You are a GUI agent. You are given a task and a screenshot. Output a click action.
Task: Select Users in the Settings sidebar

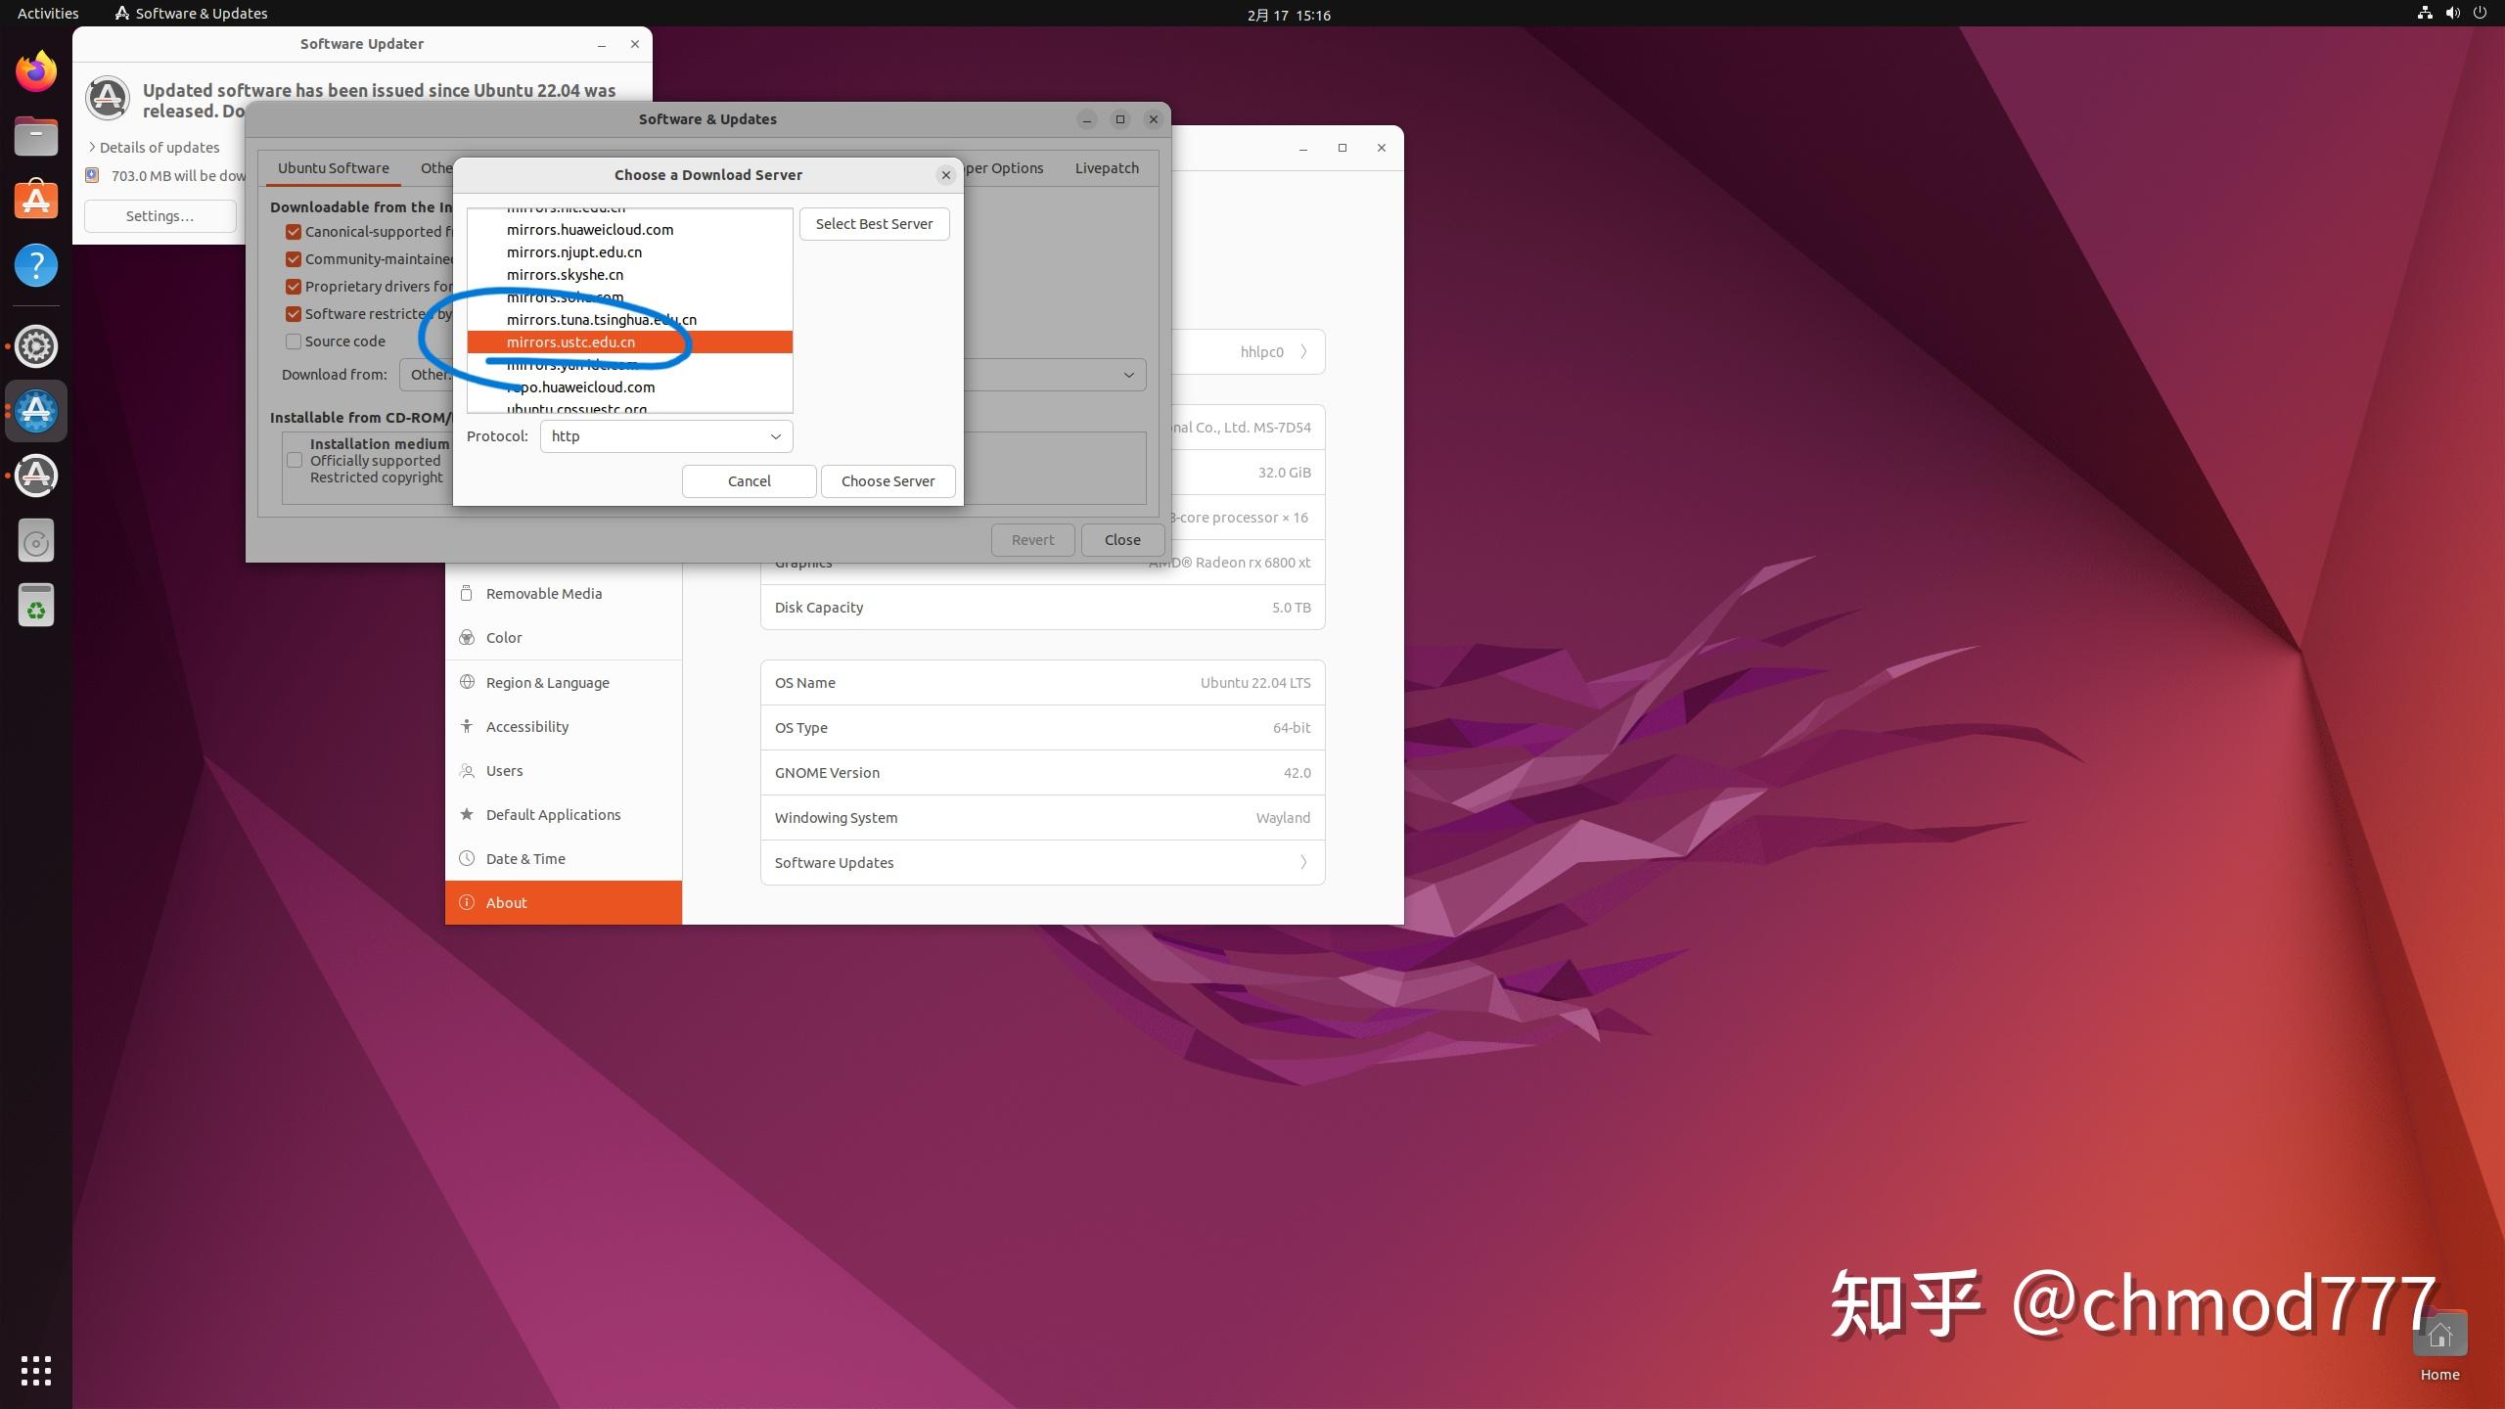click(x=505, y=770)
